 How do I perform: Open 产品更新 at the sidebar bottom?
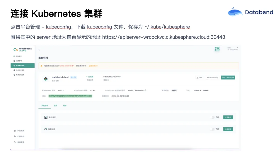(x=19, y=131)
